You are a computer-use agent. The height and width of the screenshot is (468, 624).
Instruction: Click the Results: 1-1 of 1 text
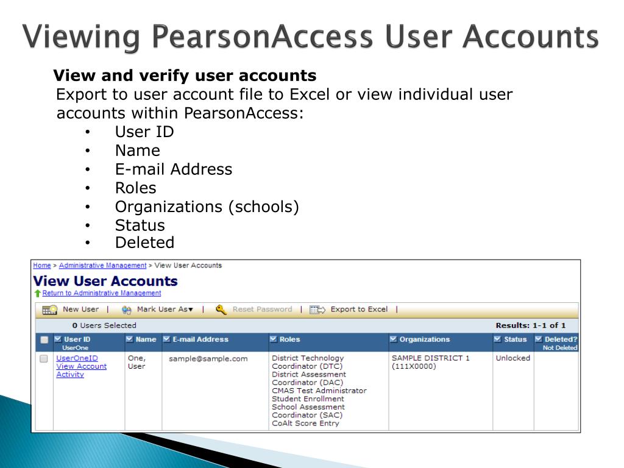click(531, 325)
